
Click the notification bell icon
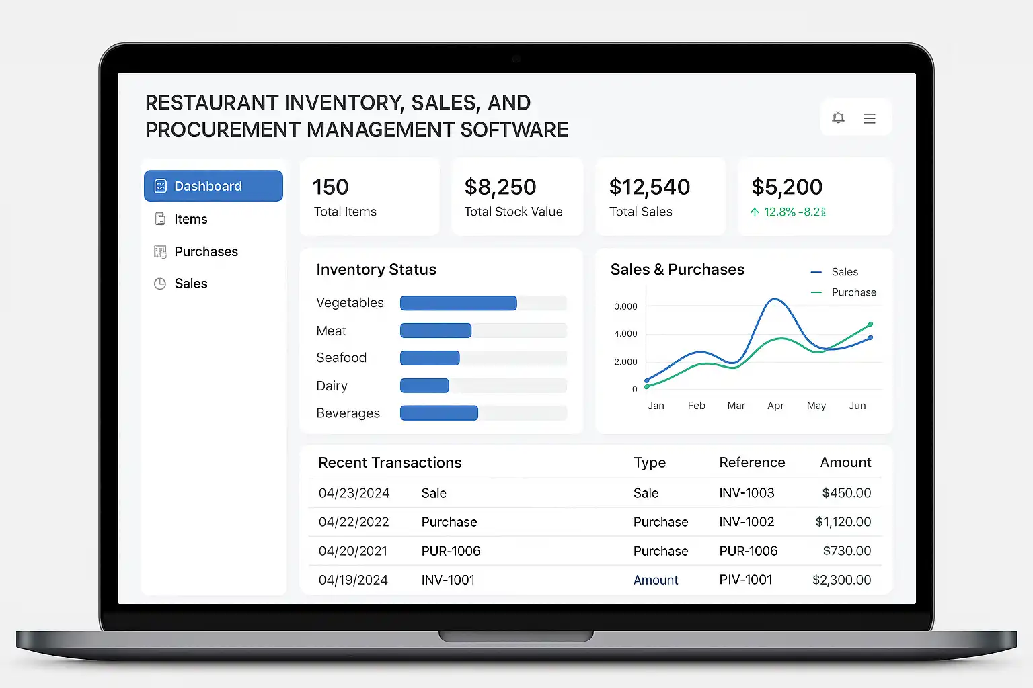click(838, 118)
